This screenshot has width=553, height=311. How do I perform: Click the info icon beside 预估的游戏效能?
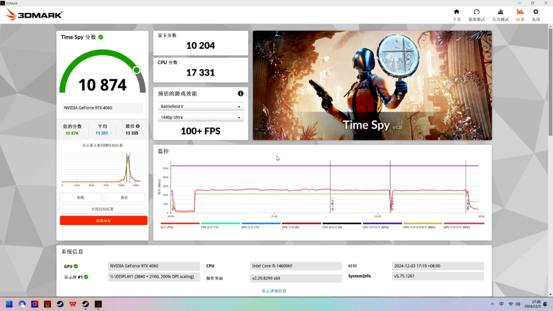tap(241, 93)
